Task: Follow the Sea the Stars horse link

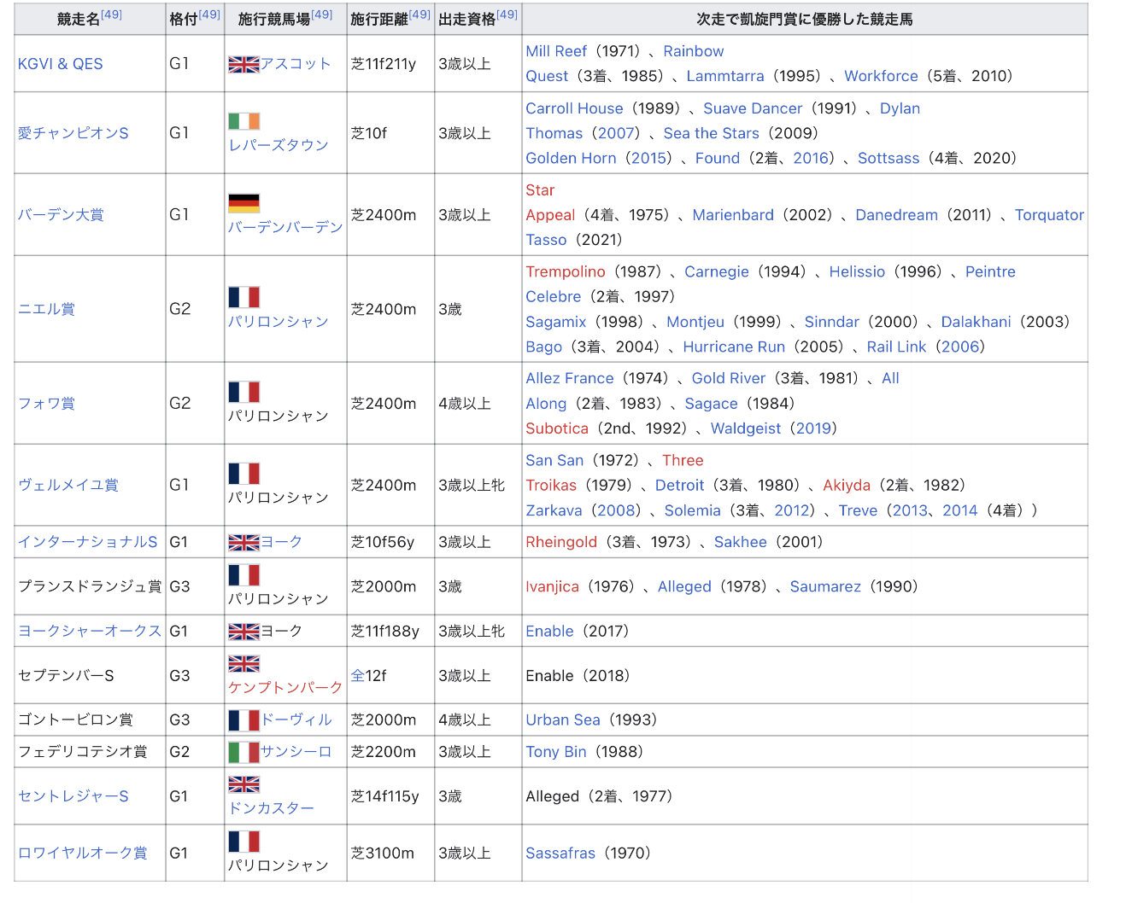Action: tap(711, 133)
